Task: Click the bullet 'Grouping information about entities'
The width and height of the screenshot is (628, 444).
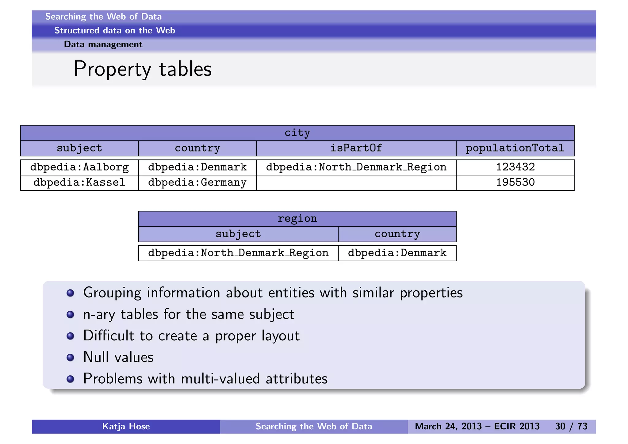Action: (273, 293)
